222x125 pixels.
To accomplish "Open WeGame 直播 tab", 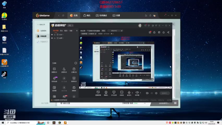I will tap(116, 16).
